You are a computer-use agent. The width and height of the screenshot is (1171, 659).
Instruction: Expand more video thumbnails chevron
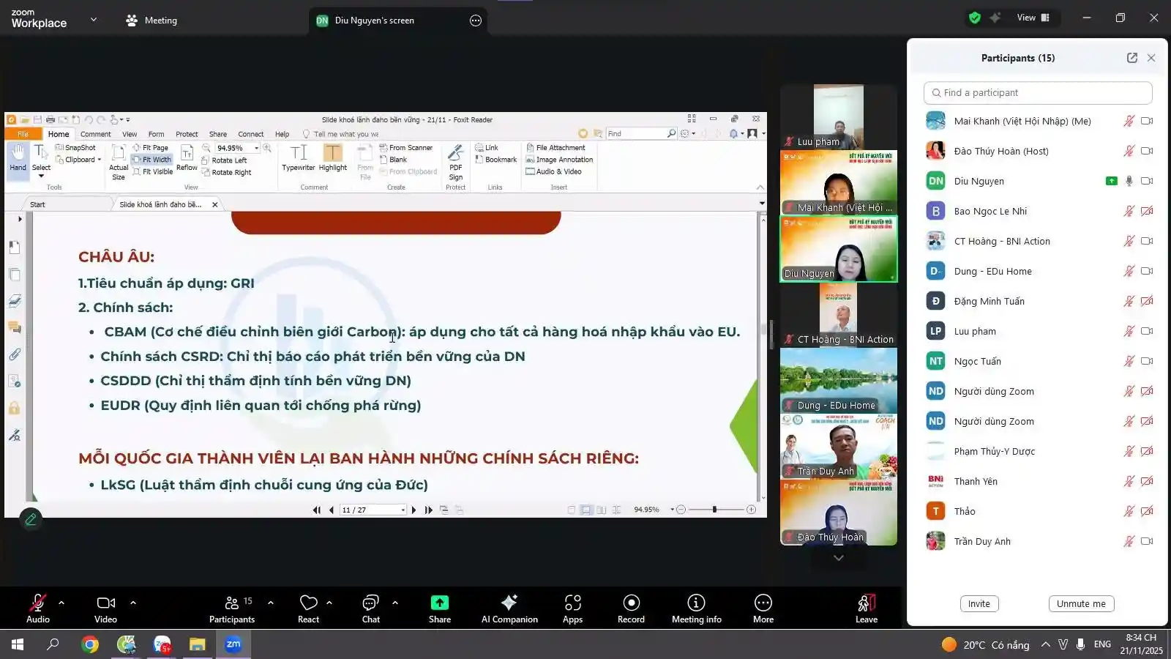point(839,558)
